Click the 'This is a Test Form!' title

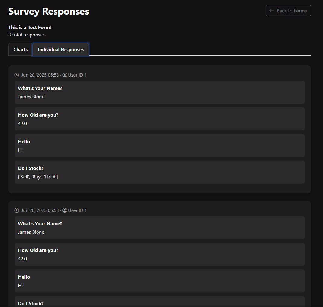click(30, 28)
